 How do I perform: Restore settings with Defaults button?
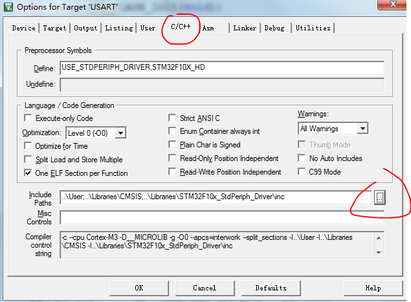(x=271, y=288)
